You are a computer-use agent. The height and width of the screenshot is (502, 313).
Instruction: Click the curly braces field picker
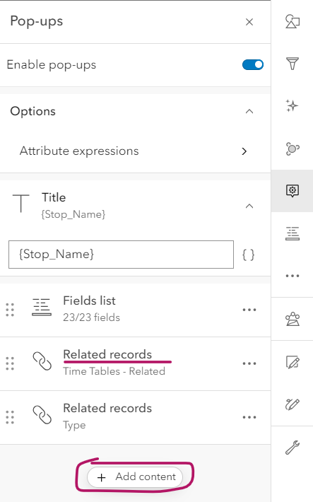[249, 255]
